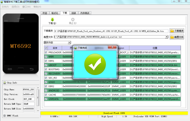Click Chip Info scroll down arrow
This screenshot has height=121, width=190.
click(38, 111)
